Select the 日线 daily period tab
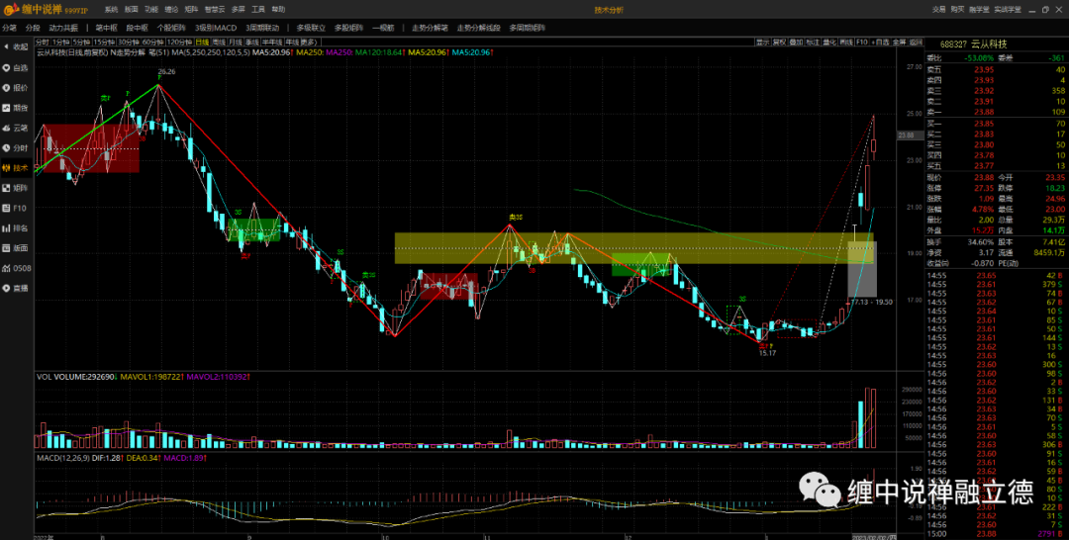The height and width of the screenshot is (540, 1069). tap(203, 43)
